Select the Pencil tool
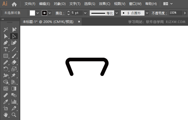Viewport: 188px width, 120px height. [6, 62]
